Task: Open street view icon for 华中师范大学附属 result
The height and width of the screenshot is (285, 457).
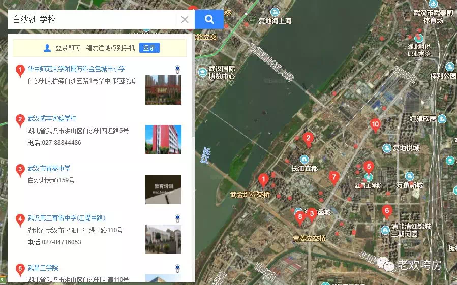Action: (x=177, y=69)
